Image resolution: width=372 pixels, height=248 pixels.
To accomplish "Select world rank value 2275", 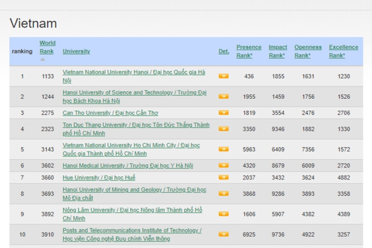I will pyautogui.click(x=47, y=113).
